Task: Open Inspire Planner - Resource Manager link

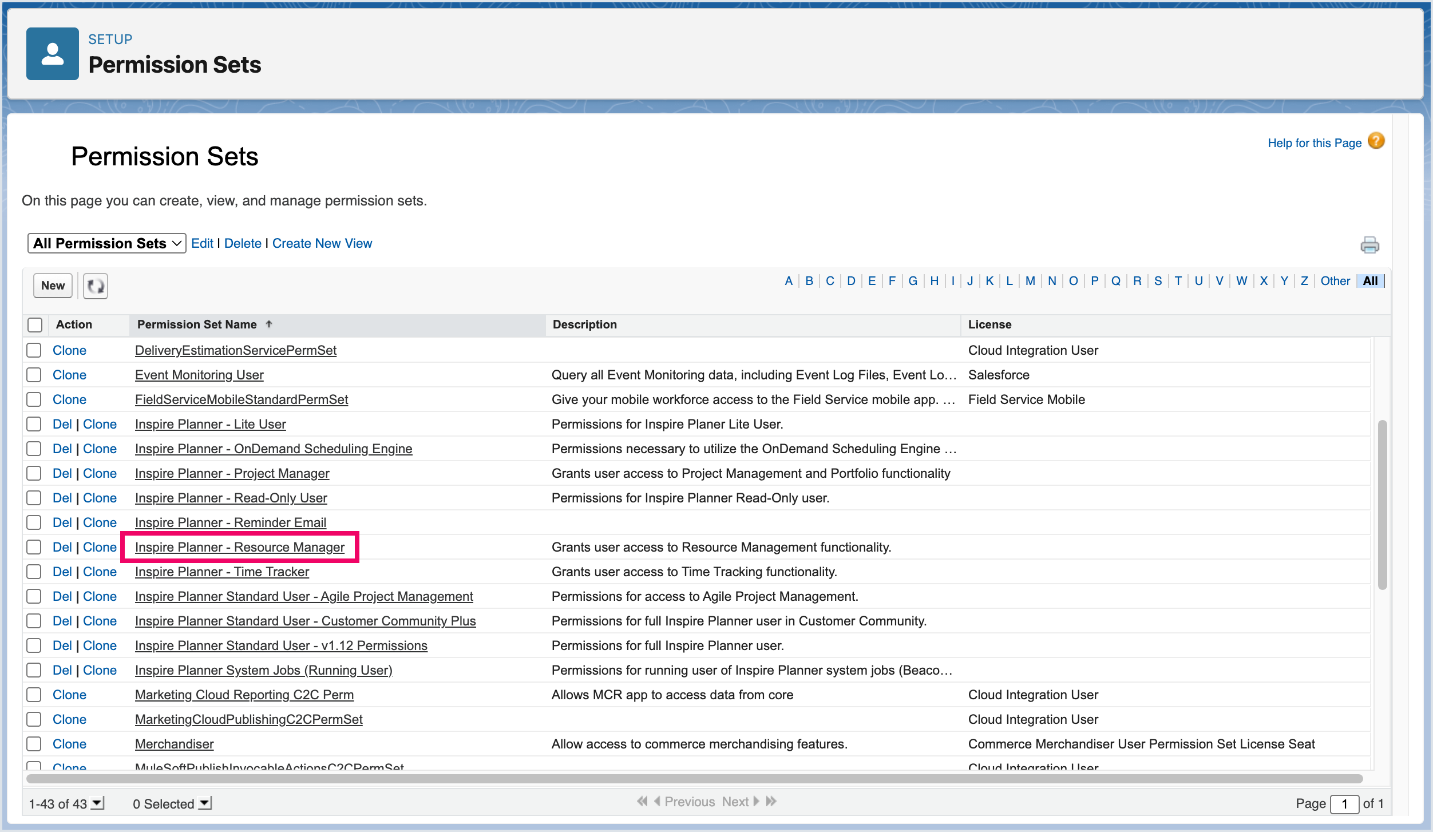Action: tap(239, 547)
